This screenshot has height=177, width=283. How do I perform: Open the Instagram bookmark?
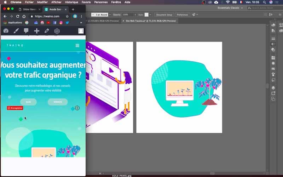[x=61, y=23]
